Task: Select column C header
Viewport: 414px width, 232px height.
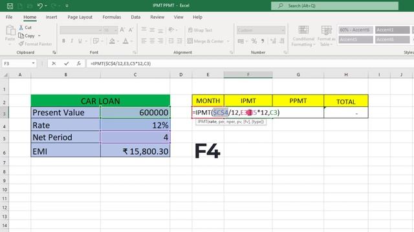Action: tap(135, 75)
